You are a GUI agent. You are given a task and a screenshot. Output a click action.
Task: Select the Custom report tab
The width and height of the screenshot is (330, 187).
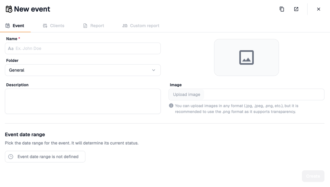[141, 26]
